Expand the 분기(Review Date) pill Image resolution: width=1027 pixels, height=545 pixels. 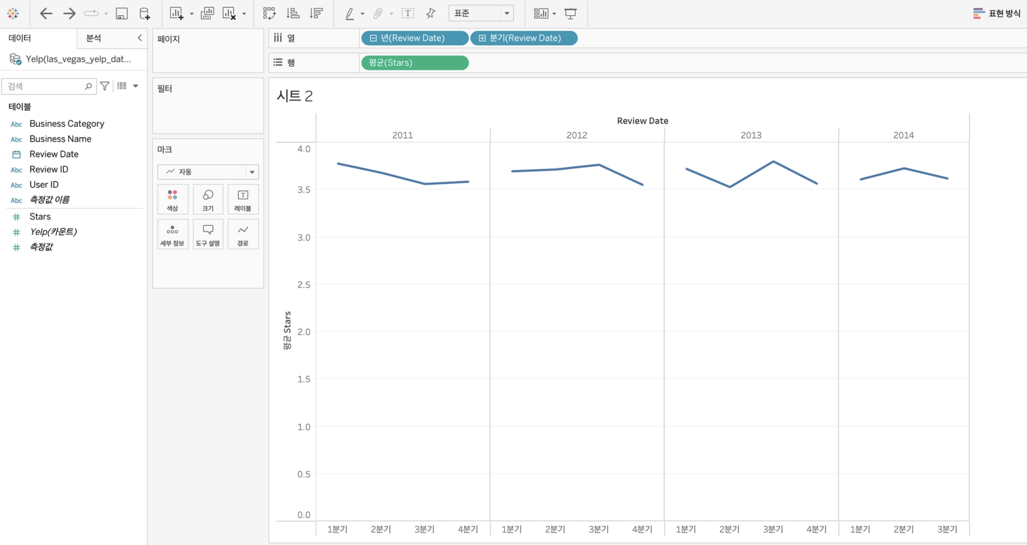pyautogui.click(x=482, y=38)
